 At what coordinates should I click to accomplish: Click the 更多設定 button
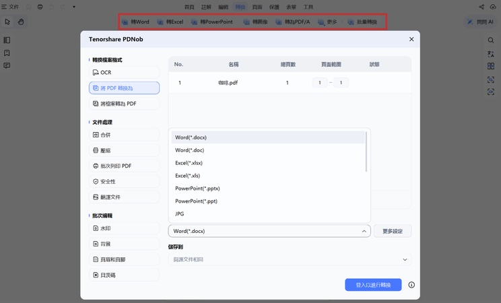(x=393, y=231)
